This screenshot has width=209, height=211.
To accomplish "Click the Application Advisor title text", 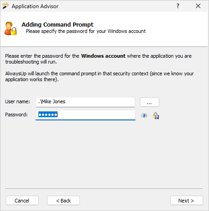I will click(35, 6).
